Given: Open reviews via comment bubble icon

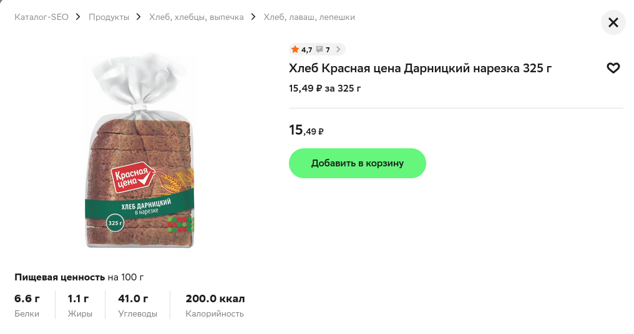Looking at the screenshot, I should [319, 49].
